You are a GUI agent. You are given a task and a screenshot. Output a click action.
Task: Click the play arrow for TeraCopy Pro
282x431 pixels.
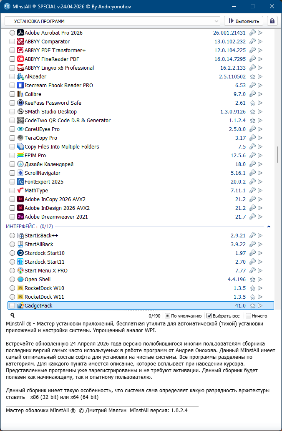coord(260,138)
